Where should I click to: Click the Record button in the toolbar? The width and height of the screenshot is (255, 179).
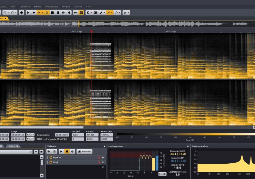click(x=22, y=12)
